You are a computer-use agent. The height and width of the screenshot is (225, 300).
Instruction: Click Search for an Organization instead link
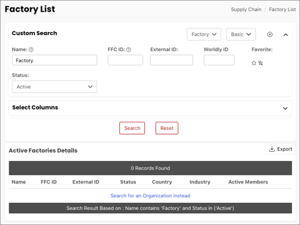[150, 195]
